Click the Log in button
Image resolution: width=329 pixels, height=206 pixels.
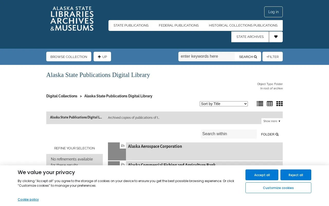coord(273,12)
